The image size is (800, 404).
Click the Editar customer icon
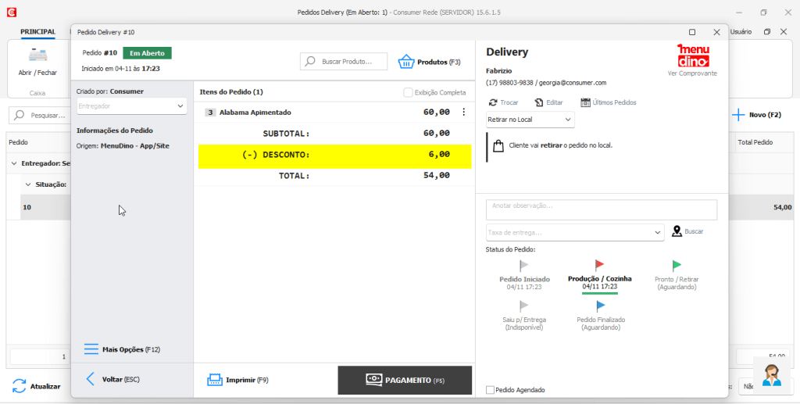(x=539, y=102)
